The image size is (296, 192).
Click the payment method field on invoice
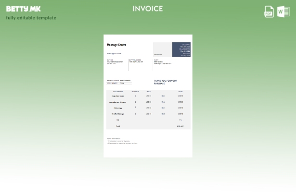tap(118, 81)
